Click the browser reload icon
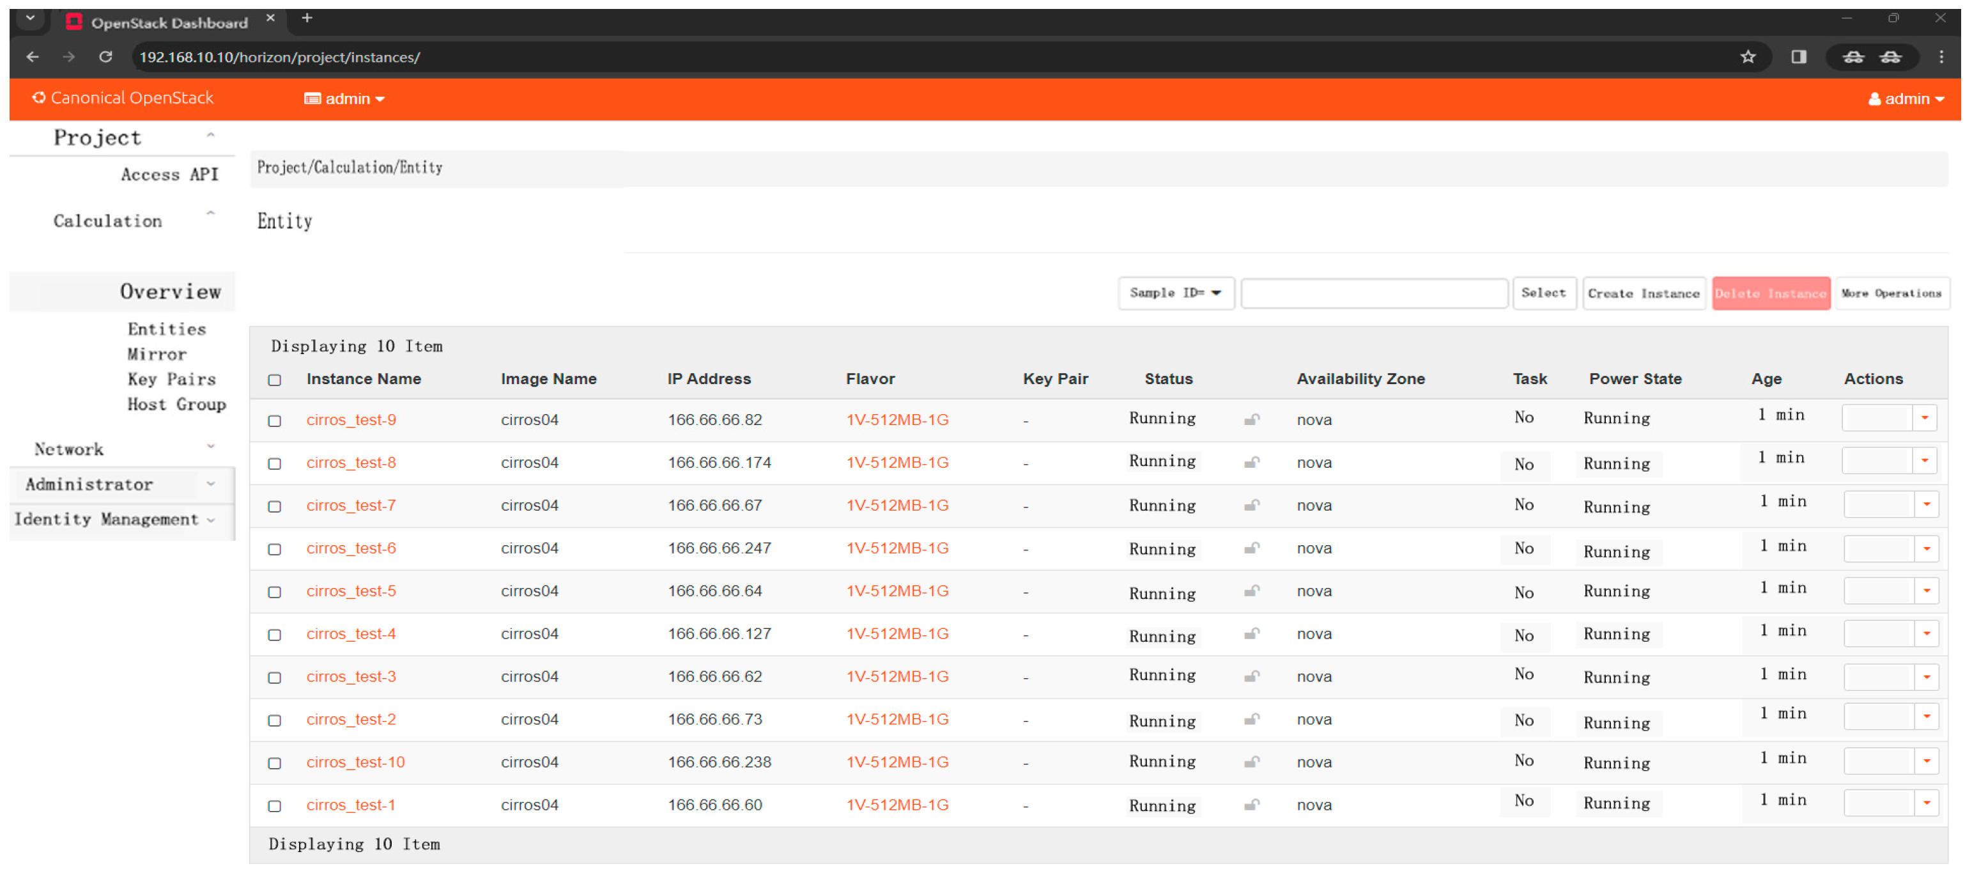Screen dimensions: 1972x875 point(105,57)
